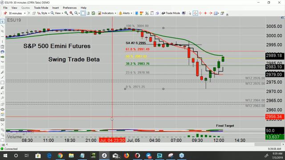Open the Trade Mode menu

pyautogui.click(x=41, y=8)
